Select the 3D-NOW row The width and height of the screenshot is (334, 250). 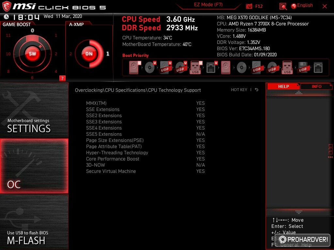tap(145, 165)
